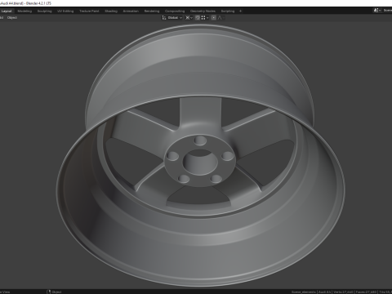
Task: Switch to the Rendering workspace
Action: click(x=152, y=11)
